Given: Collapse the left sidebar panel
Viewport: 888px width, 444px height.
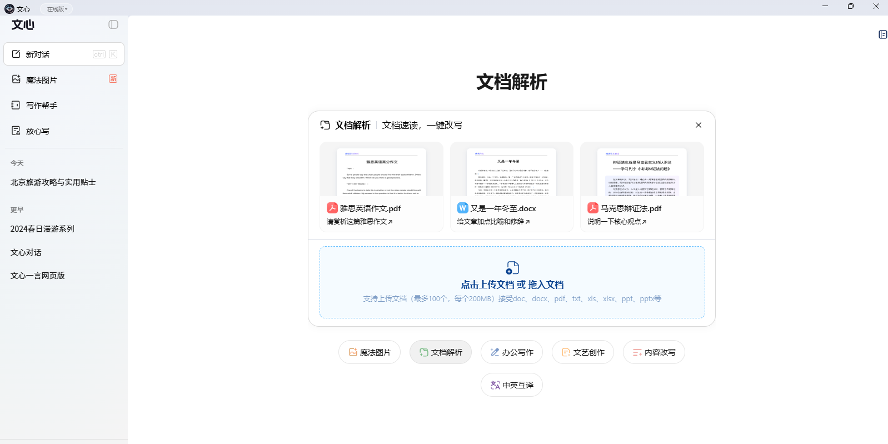Looking at the screenshot, I should click(113, 24).
